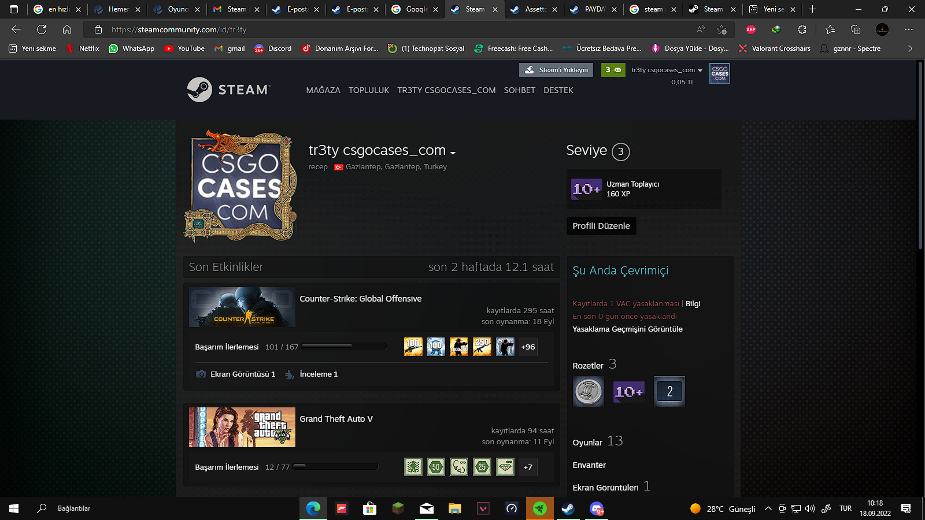
Task: Open the TOPLULUK menu
Action: pos(369,90)
